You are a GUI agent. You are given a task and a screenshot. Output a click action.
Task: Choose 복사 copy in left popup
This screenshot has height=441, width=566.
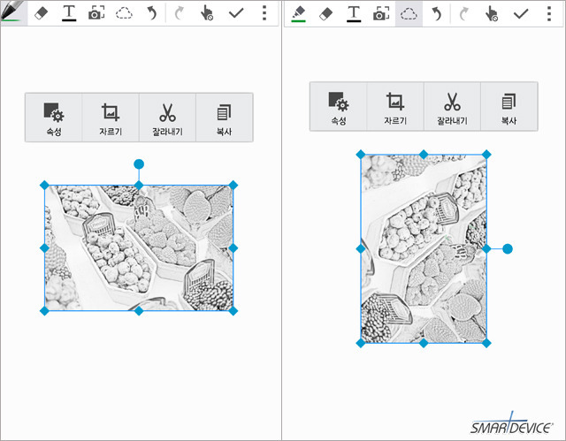click(x=224, y=118)
